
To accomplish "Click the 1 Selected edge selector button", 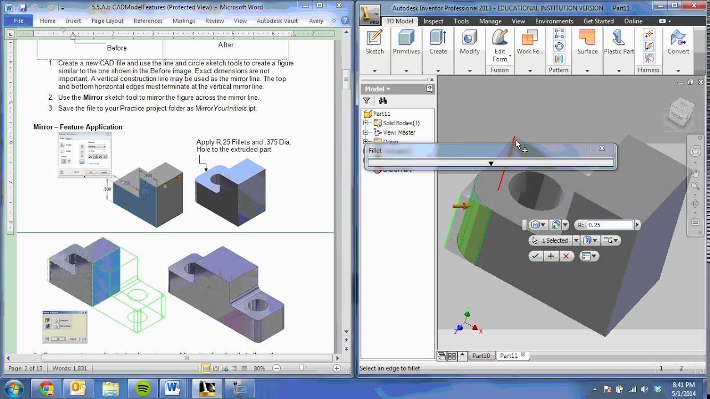I will 550,241.
